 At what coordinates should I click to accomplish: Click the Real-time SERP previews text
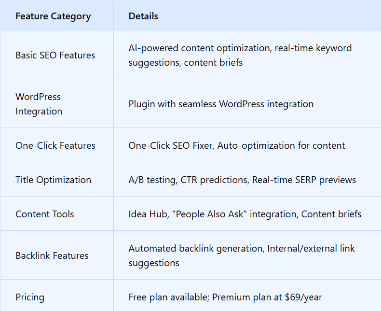click(304, 180)
